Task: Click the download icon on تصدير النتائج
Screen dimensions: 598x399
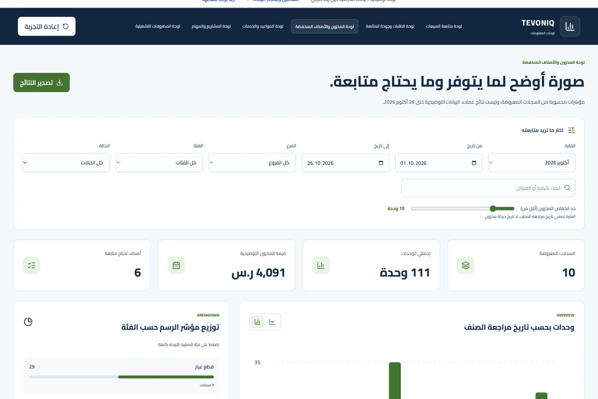Action: pyautogui.click(x=60, y=83)
